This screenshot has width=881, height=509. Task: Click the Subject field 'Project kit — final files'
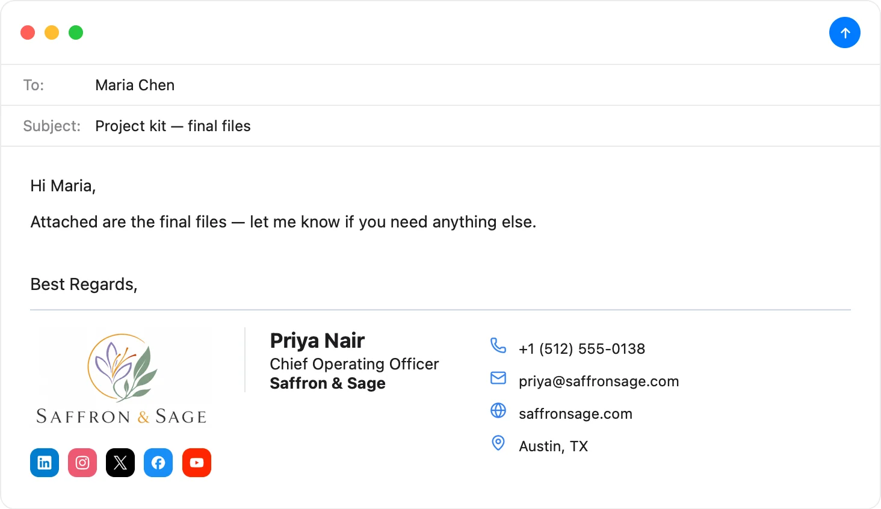tap(440, 126)
